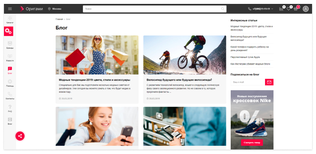Click the red share floating button

(20, 136)
